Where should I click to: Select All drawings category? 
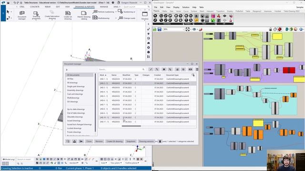pos(72,83)
